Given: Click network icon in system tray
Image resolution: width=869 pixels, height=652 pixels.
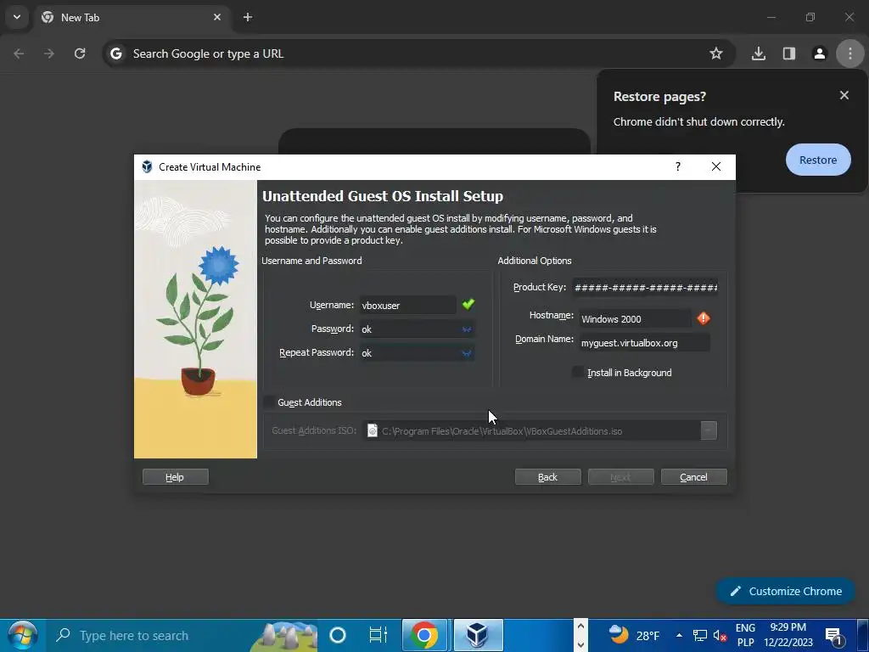Looking at the screenshot, I should click(700, 635).
